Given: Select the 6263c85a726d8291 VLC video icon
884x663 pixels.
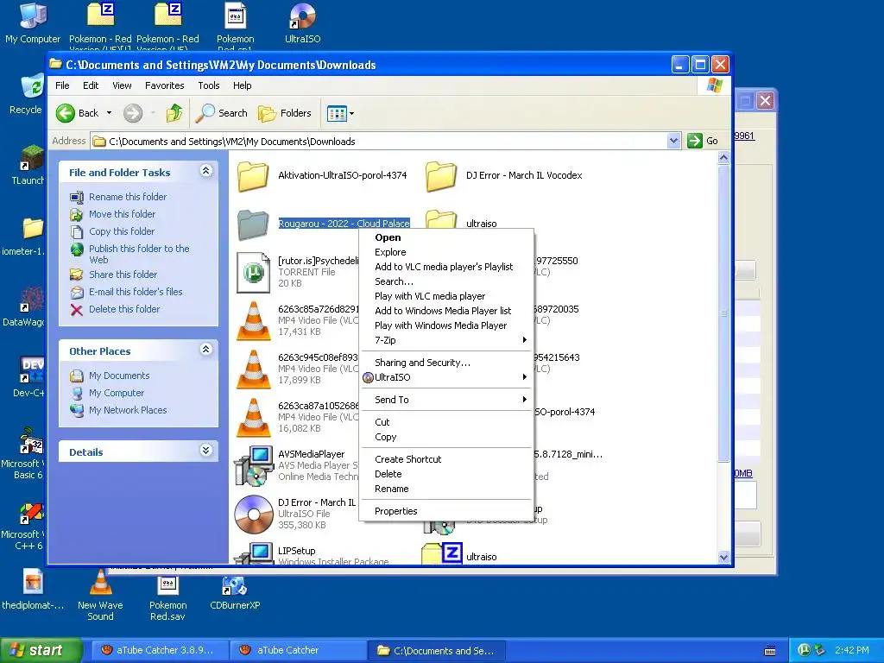Looking at the screenshot, I should pyautogui.click(x=253, y=321).
